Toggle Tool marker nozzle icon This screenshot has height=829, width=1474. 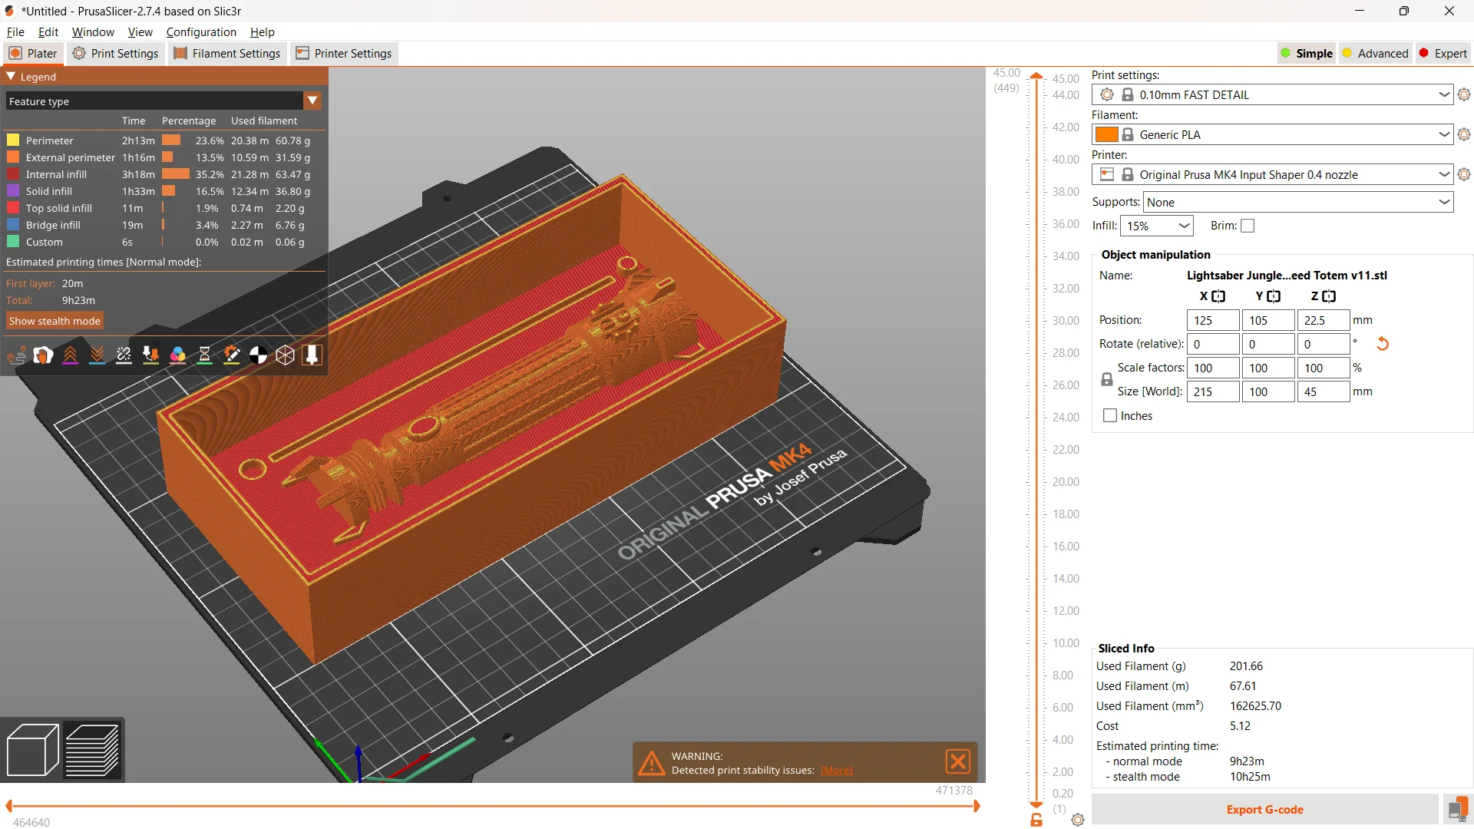[x=312, y=355]
